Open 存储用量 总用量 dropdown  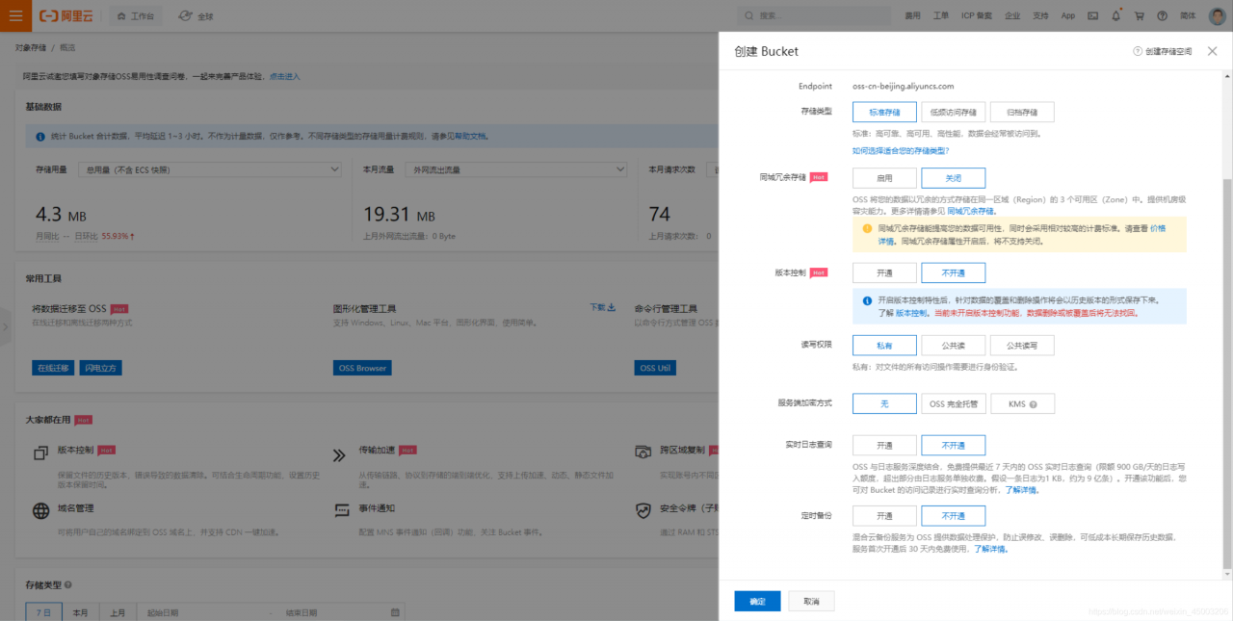pos(209,169)
